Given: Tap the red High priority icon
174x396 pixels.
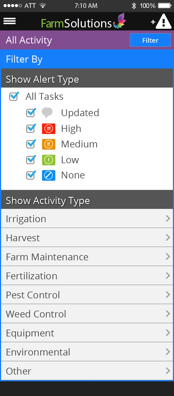Looking at the screenshot, I should tap(49, 129).
